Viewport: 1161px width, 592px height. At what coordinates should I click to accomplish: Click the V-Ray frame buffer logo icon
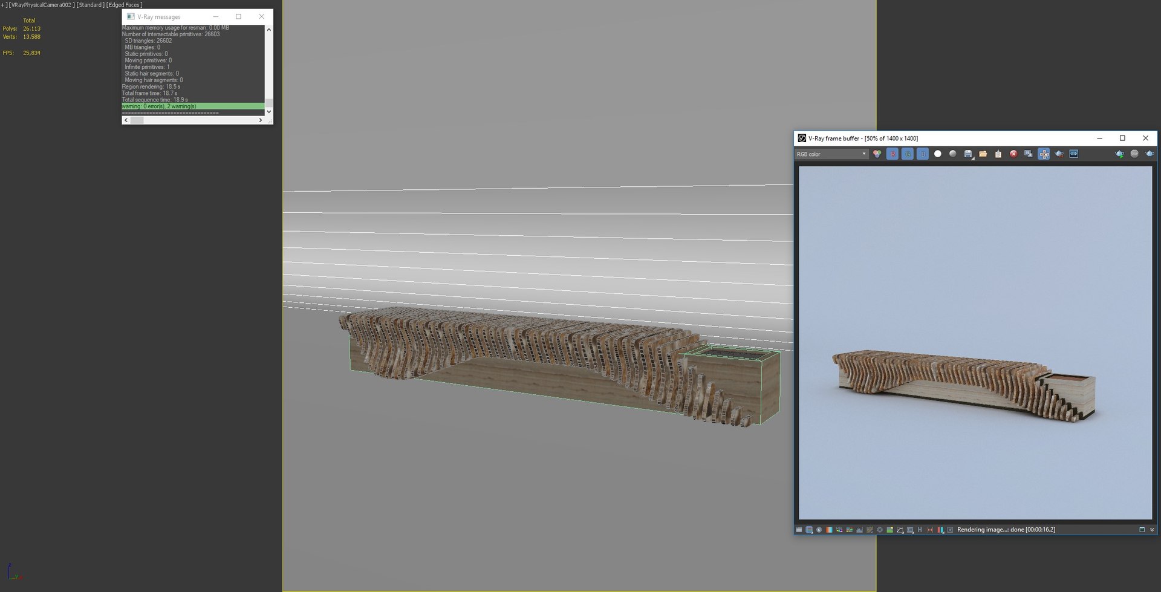coord(802,138)
